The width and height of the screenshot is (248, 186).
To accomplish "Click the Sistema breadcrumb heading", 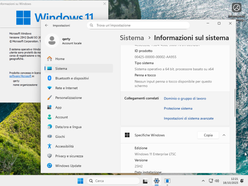I will click(132, 38).
